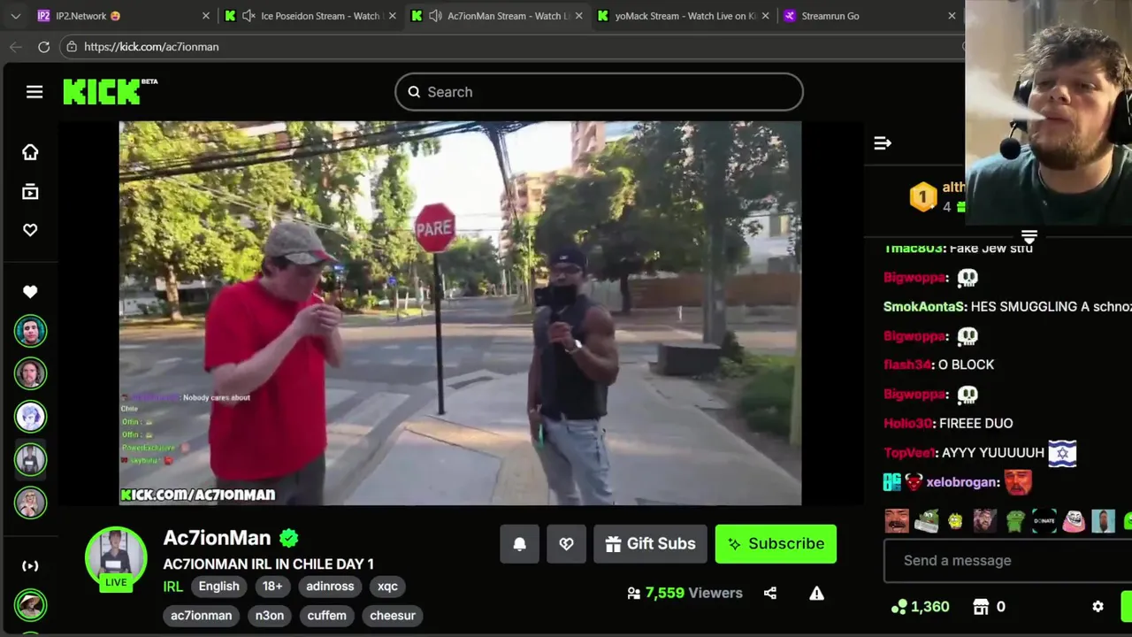Open second followed channel avatar in sidebar

(30, 373)
